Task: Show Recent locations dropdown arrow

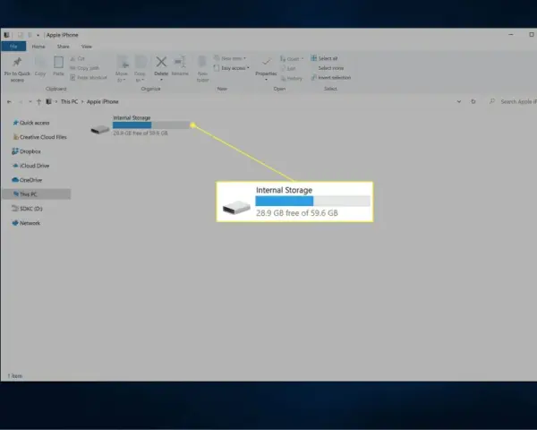Action: [30, 102]
